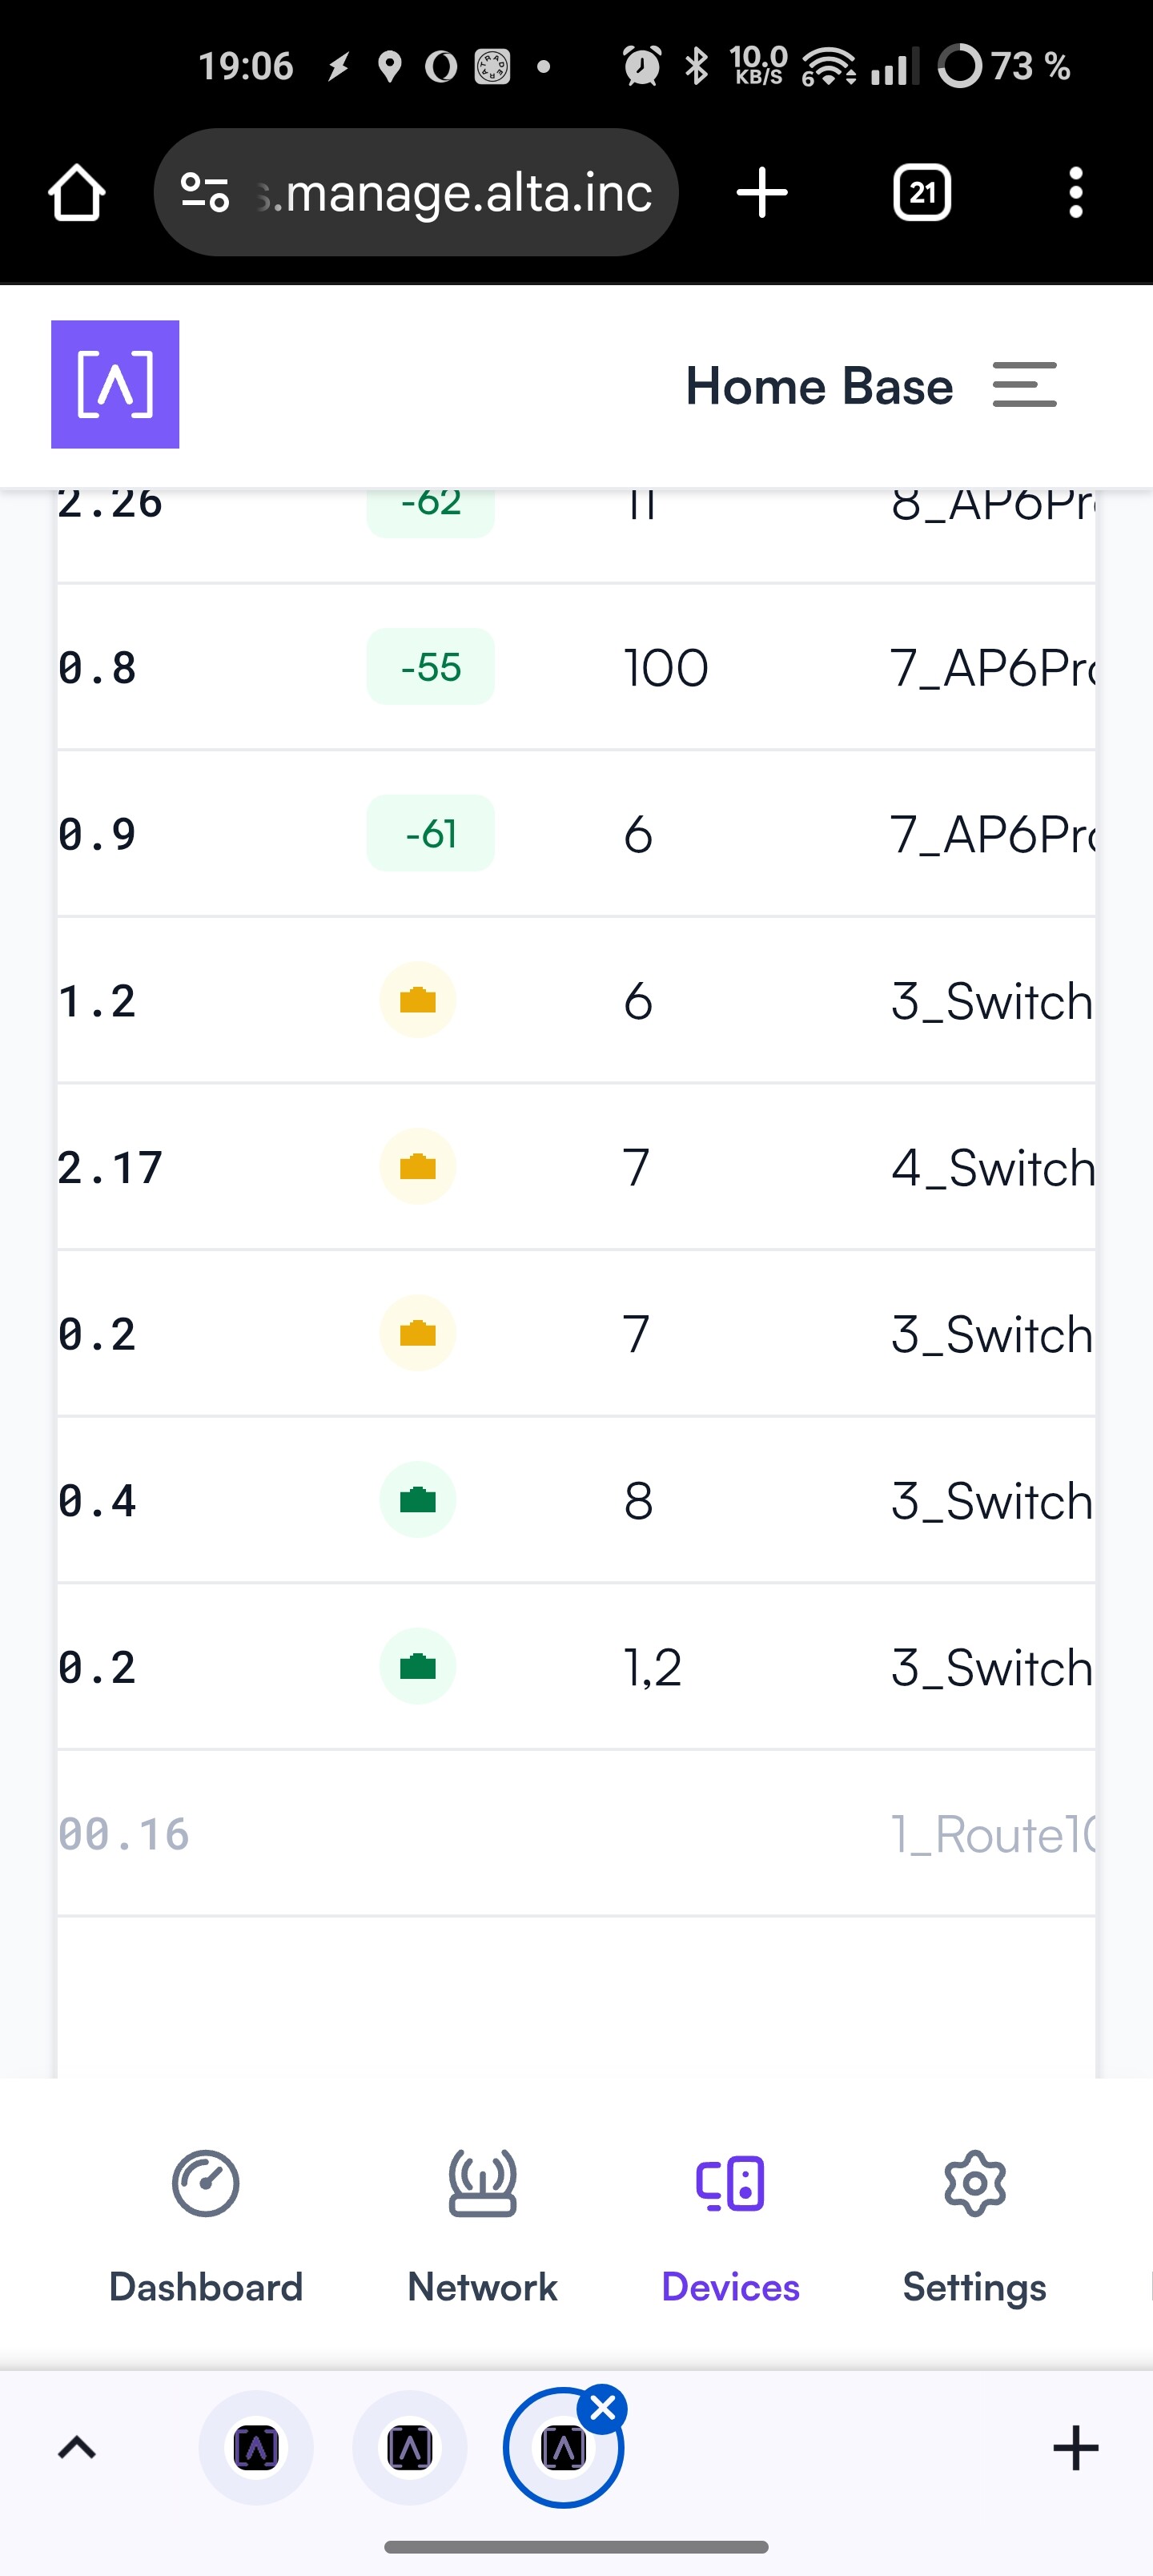Switch to the first tab group thumbnail

[x=256, y=2448]
